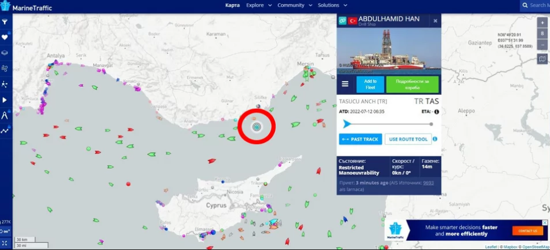The height and width of the screenshot is (250, 550).
Task: Open the Карта menu item
Action: tap(232, 5)
